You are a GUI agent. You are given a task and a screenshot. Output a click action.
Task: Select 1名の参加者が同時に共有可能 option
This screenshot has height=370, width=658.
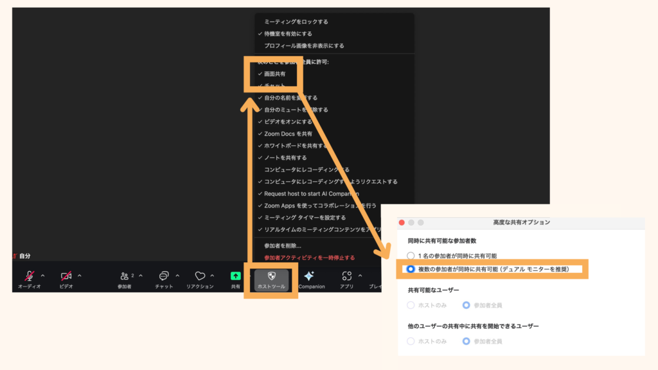click(x=410, y=256)
